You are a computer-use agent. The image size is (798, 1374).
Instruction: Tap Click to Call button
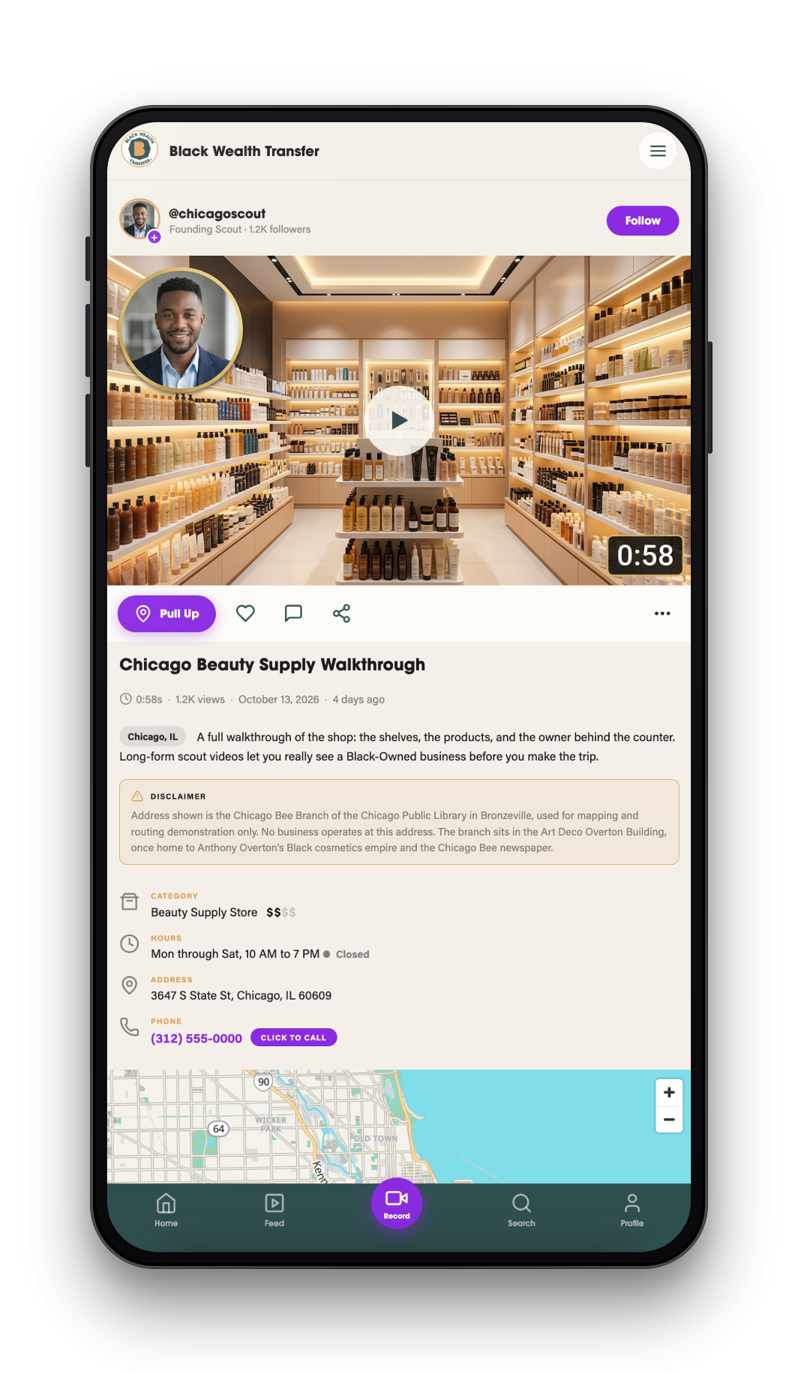294,1037
